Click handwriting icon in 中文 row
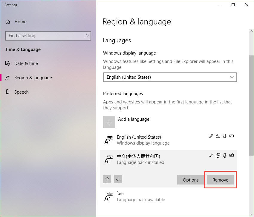This screenshot has width=254, height=217. coord(232,155)
